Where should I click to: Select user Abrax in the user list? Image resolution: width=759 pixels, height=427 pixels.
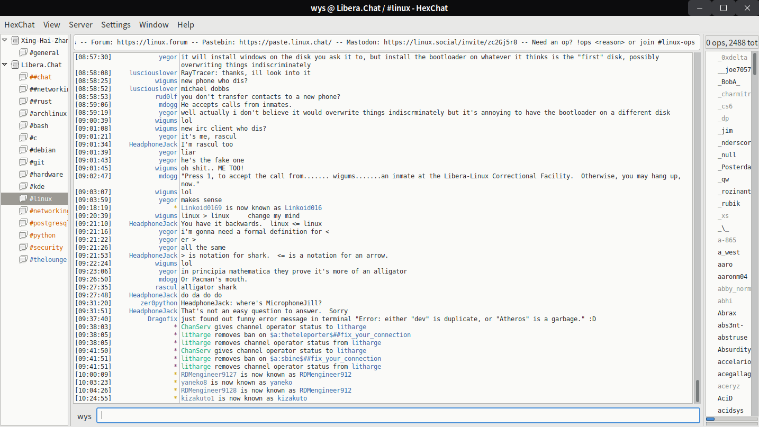[x=727, y=313]
